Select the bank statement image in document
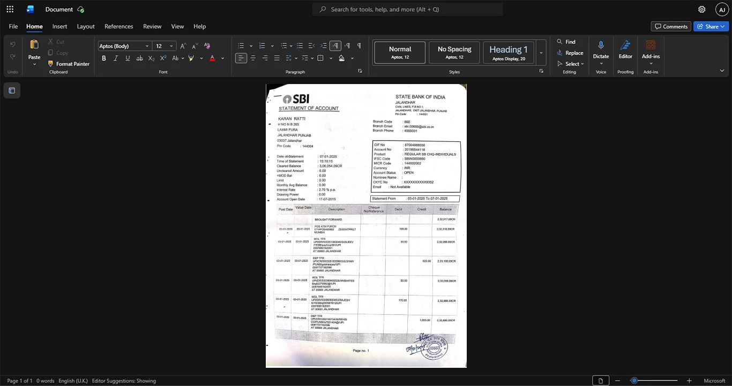732x386 pixels. (366, 225)
